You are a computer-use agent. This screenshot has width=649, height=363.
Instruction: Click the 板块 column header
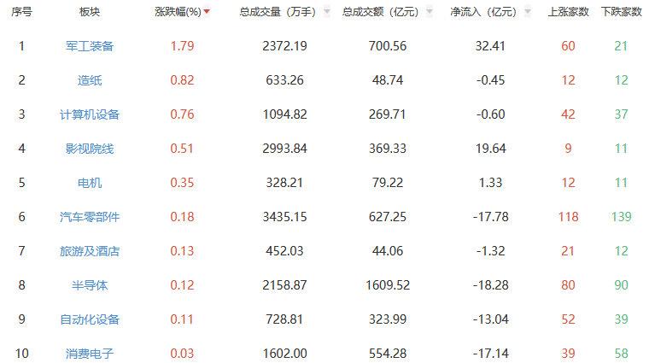click(x=90, y=12)
